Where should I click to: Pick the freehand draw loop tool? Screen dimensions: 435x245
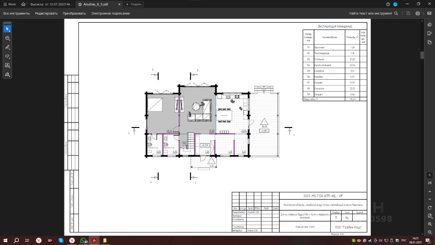7,56
